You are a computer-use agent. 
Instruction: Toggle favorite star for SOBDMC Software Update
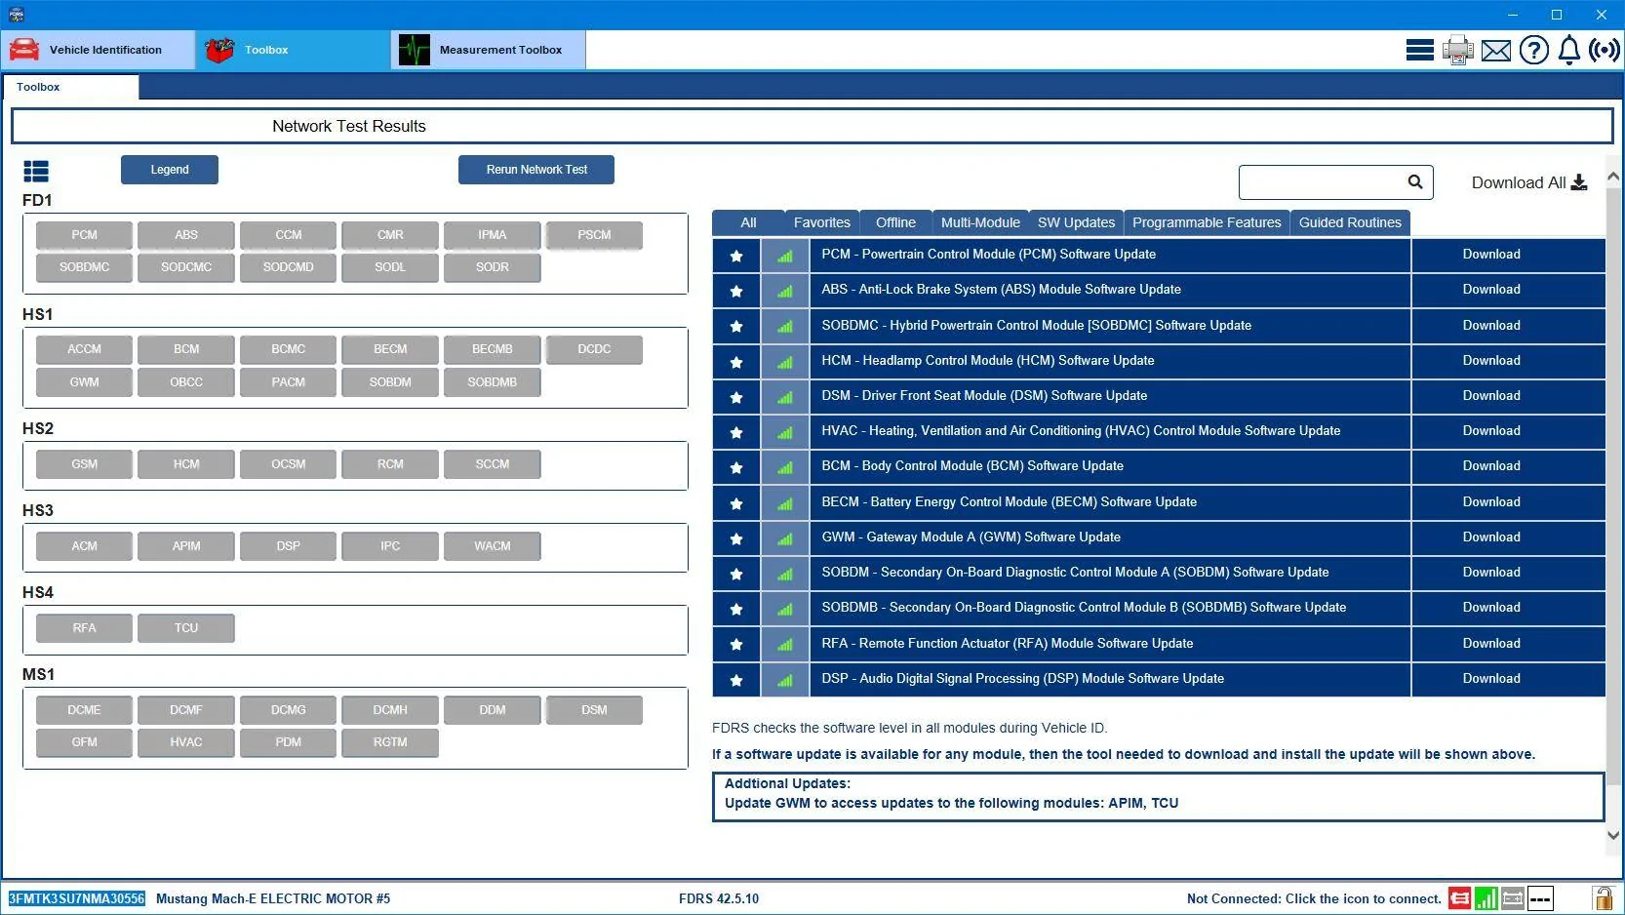pos(736,327)
